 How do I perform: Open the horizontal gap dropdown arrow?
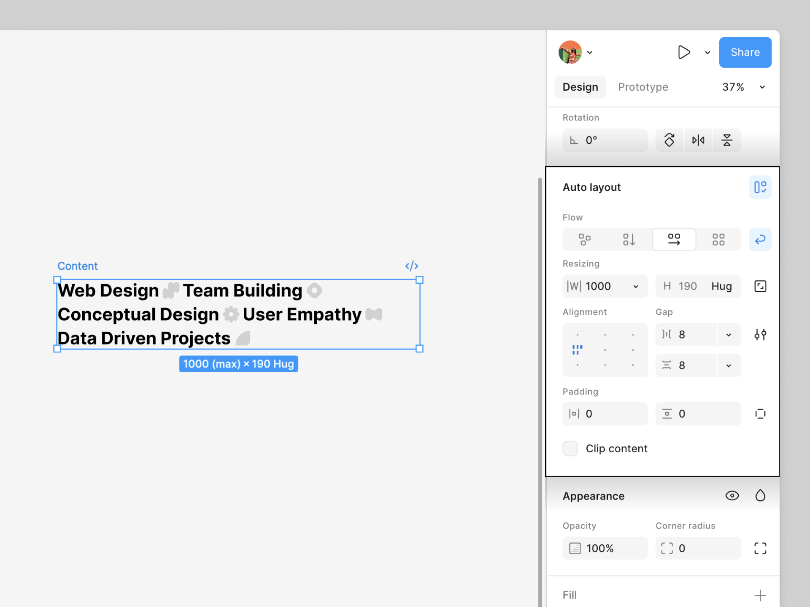(729, 335)
